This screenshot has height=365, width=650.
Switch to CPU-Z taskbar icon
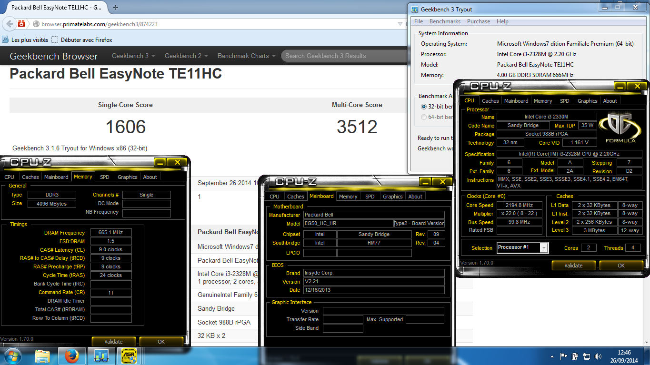coord(130,355)
